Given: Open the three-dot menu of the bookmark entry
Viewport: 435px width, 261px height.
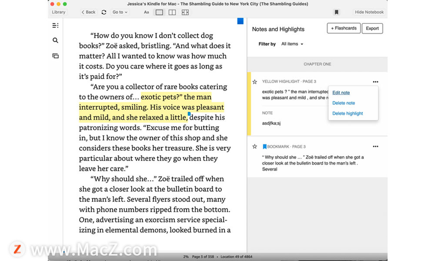Looking at the screenshot, I should (375, 147).
